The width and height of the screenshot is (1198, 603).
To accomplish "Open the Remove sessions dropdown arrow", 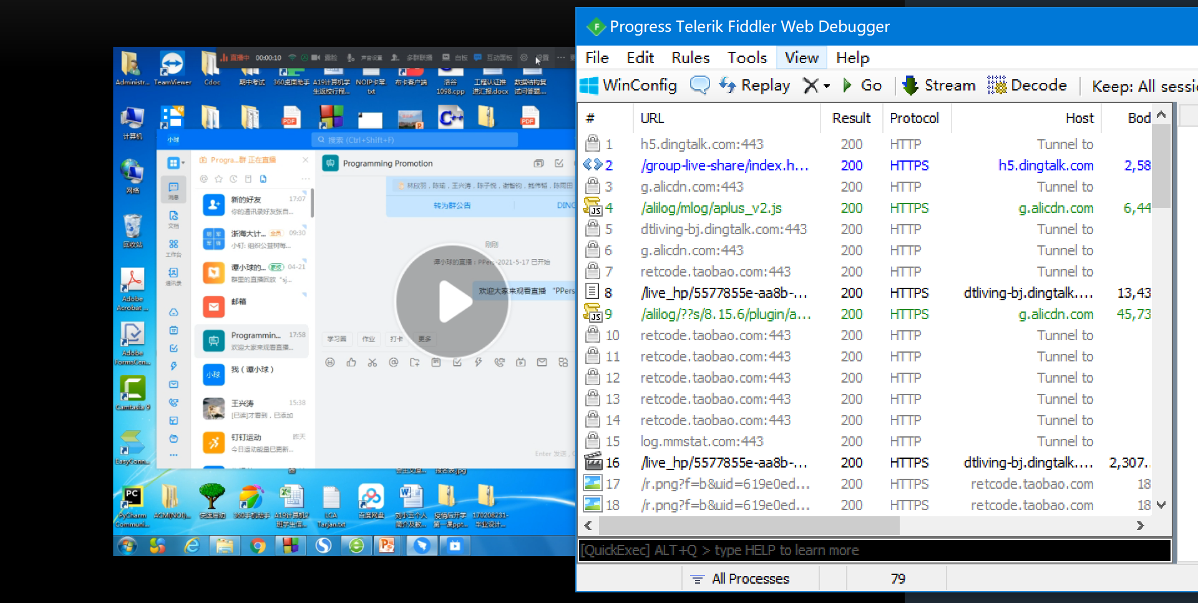I will [x=827, y=86].
